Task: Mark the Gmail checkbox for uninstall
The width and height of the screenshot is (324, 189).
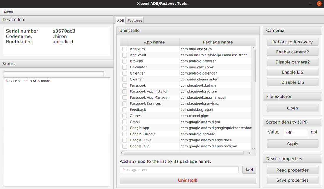Action: (x=125, y=122)
